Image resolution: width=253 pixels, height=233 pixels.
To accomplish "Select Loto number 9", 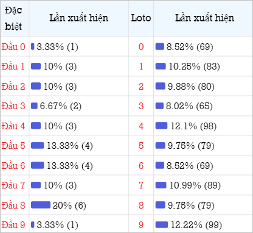I will point(141,225).
